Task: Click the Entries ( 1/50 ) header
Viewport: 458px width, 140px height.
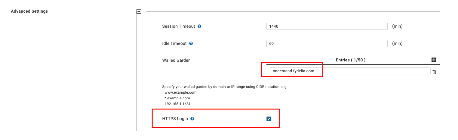Action: pyautogui.click(x=351, y=60)
